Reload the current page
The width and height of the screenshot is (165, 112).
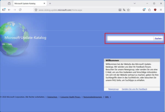pyautogui.click(x=20, y=10)
